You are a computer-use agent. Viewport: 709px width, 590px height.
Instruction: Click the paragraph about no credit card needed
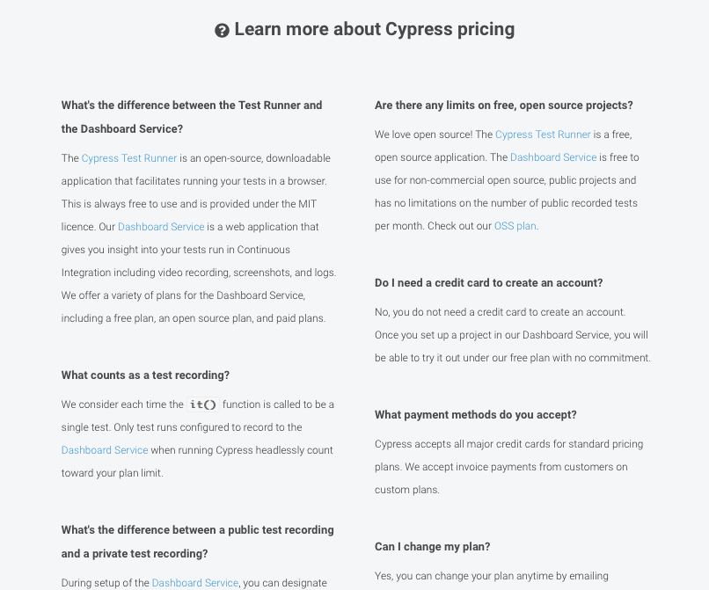[513, 335]
